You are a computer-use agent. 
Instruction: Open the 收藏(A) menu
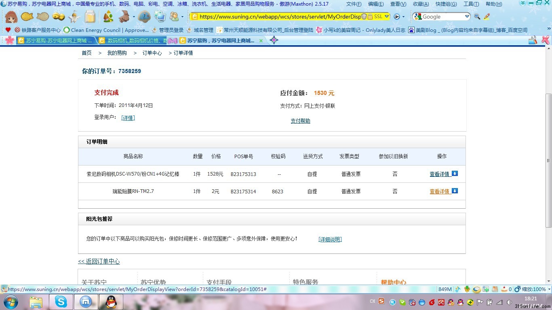pos(421,4)
